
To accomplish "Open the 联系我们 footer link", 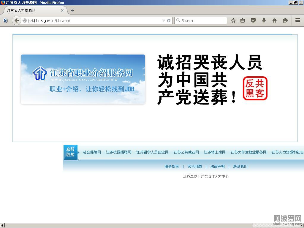I will (240, 167).
